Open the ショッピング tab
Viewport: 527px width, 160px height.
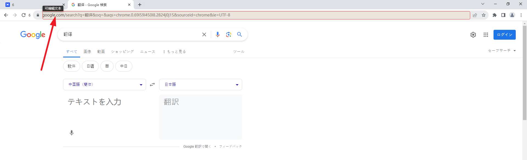pyautogui.click(x=122, y=51)
